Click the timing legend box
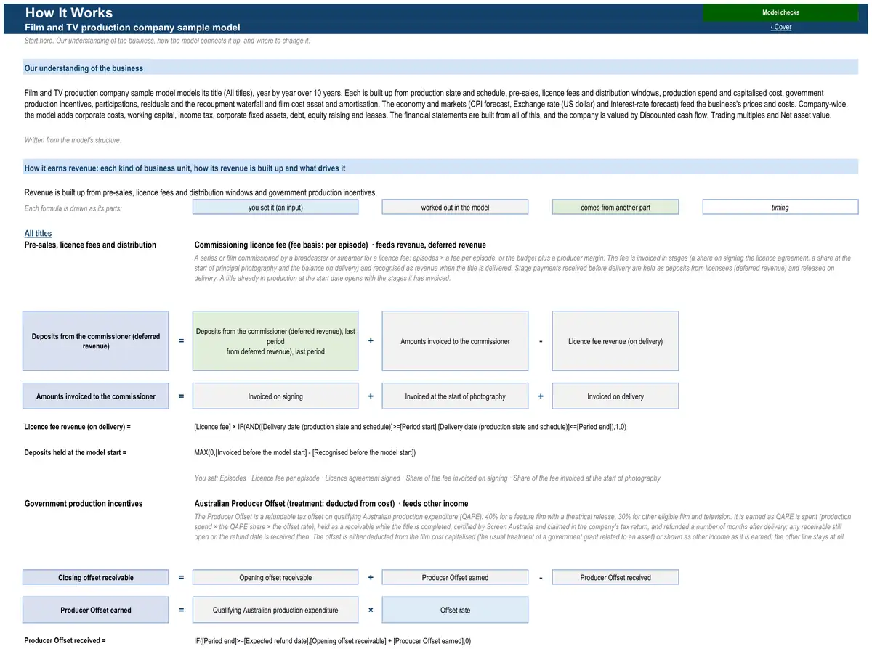The image size is (872, 649). coord(780,208)
